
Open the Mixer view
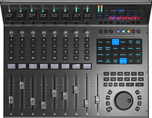[x=138, y=48]
